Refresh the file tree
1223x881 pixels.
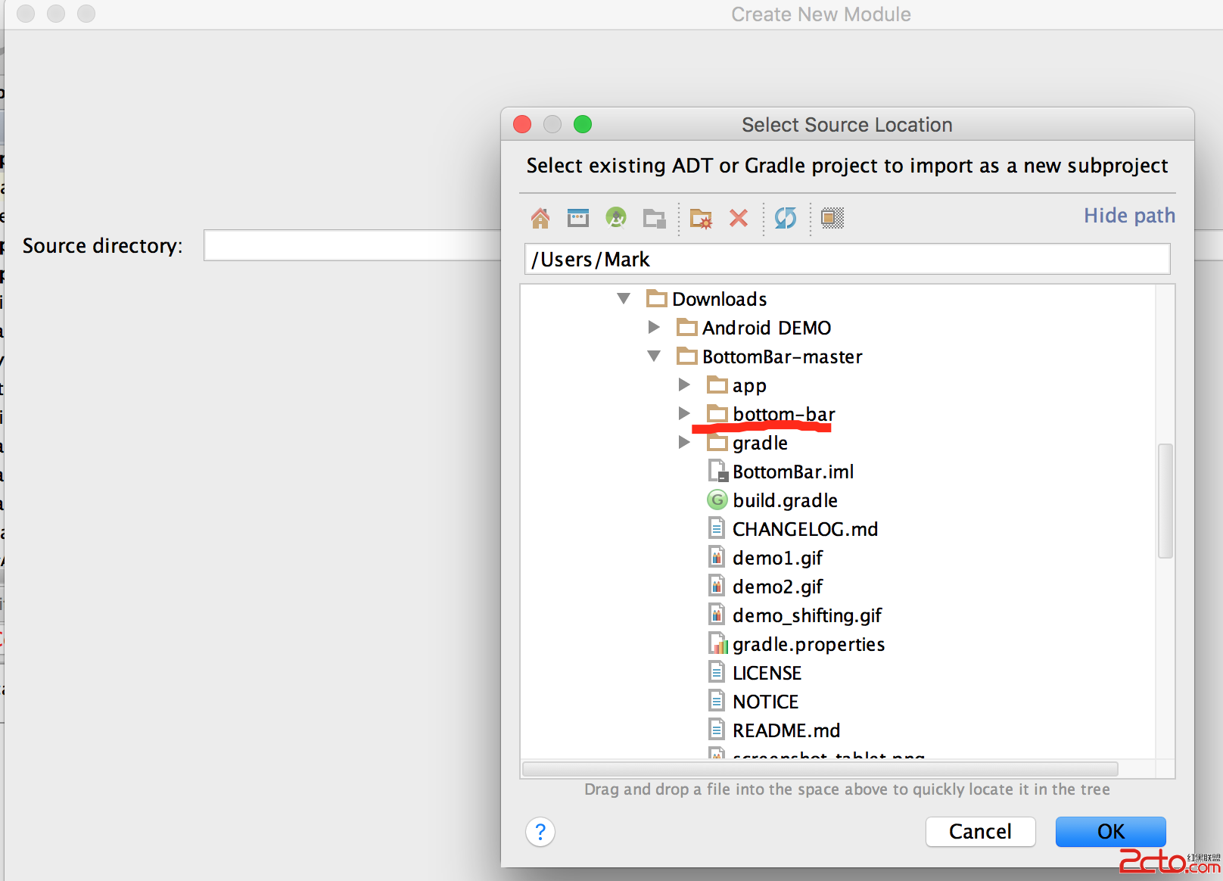(786, 218)
